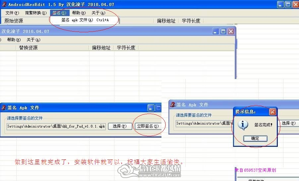Open the 签名(S) menu
Screen dimensions: 299x181
(59, 13)
